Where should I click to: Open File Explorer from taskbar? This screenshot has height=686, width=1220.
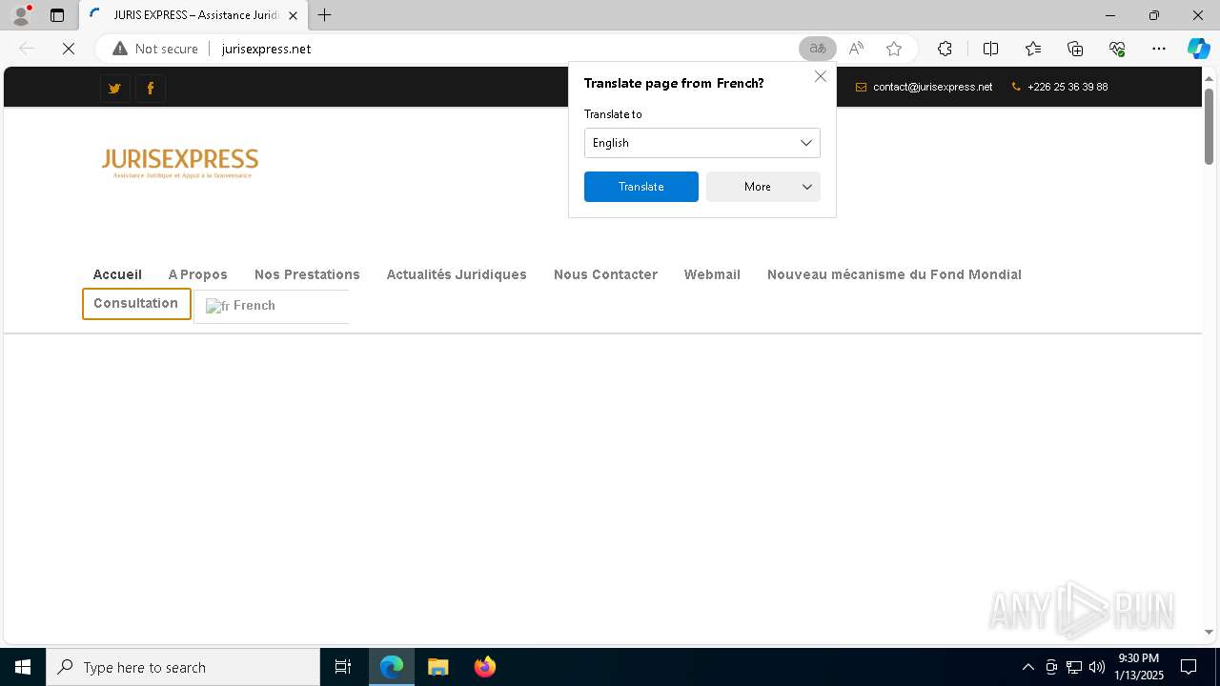click(x=438, y=667)
